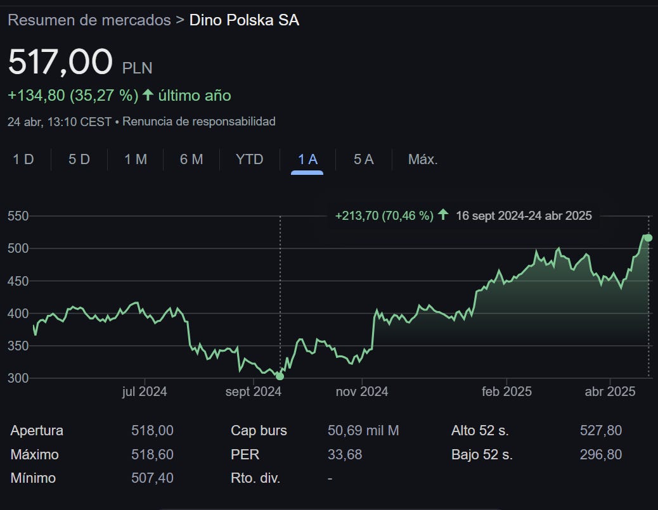The width and height of the screenshot is (658, 510).
Task: Click the Rto. div. label
Action: (255, 478)
